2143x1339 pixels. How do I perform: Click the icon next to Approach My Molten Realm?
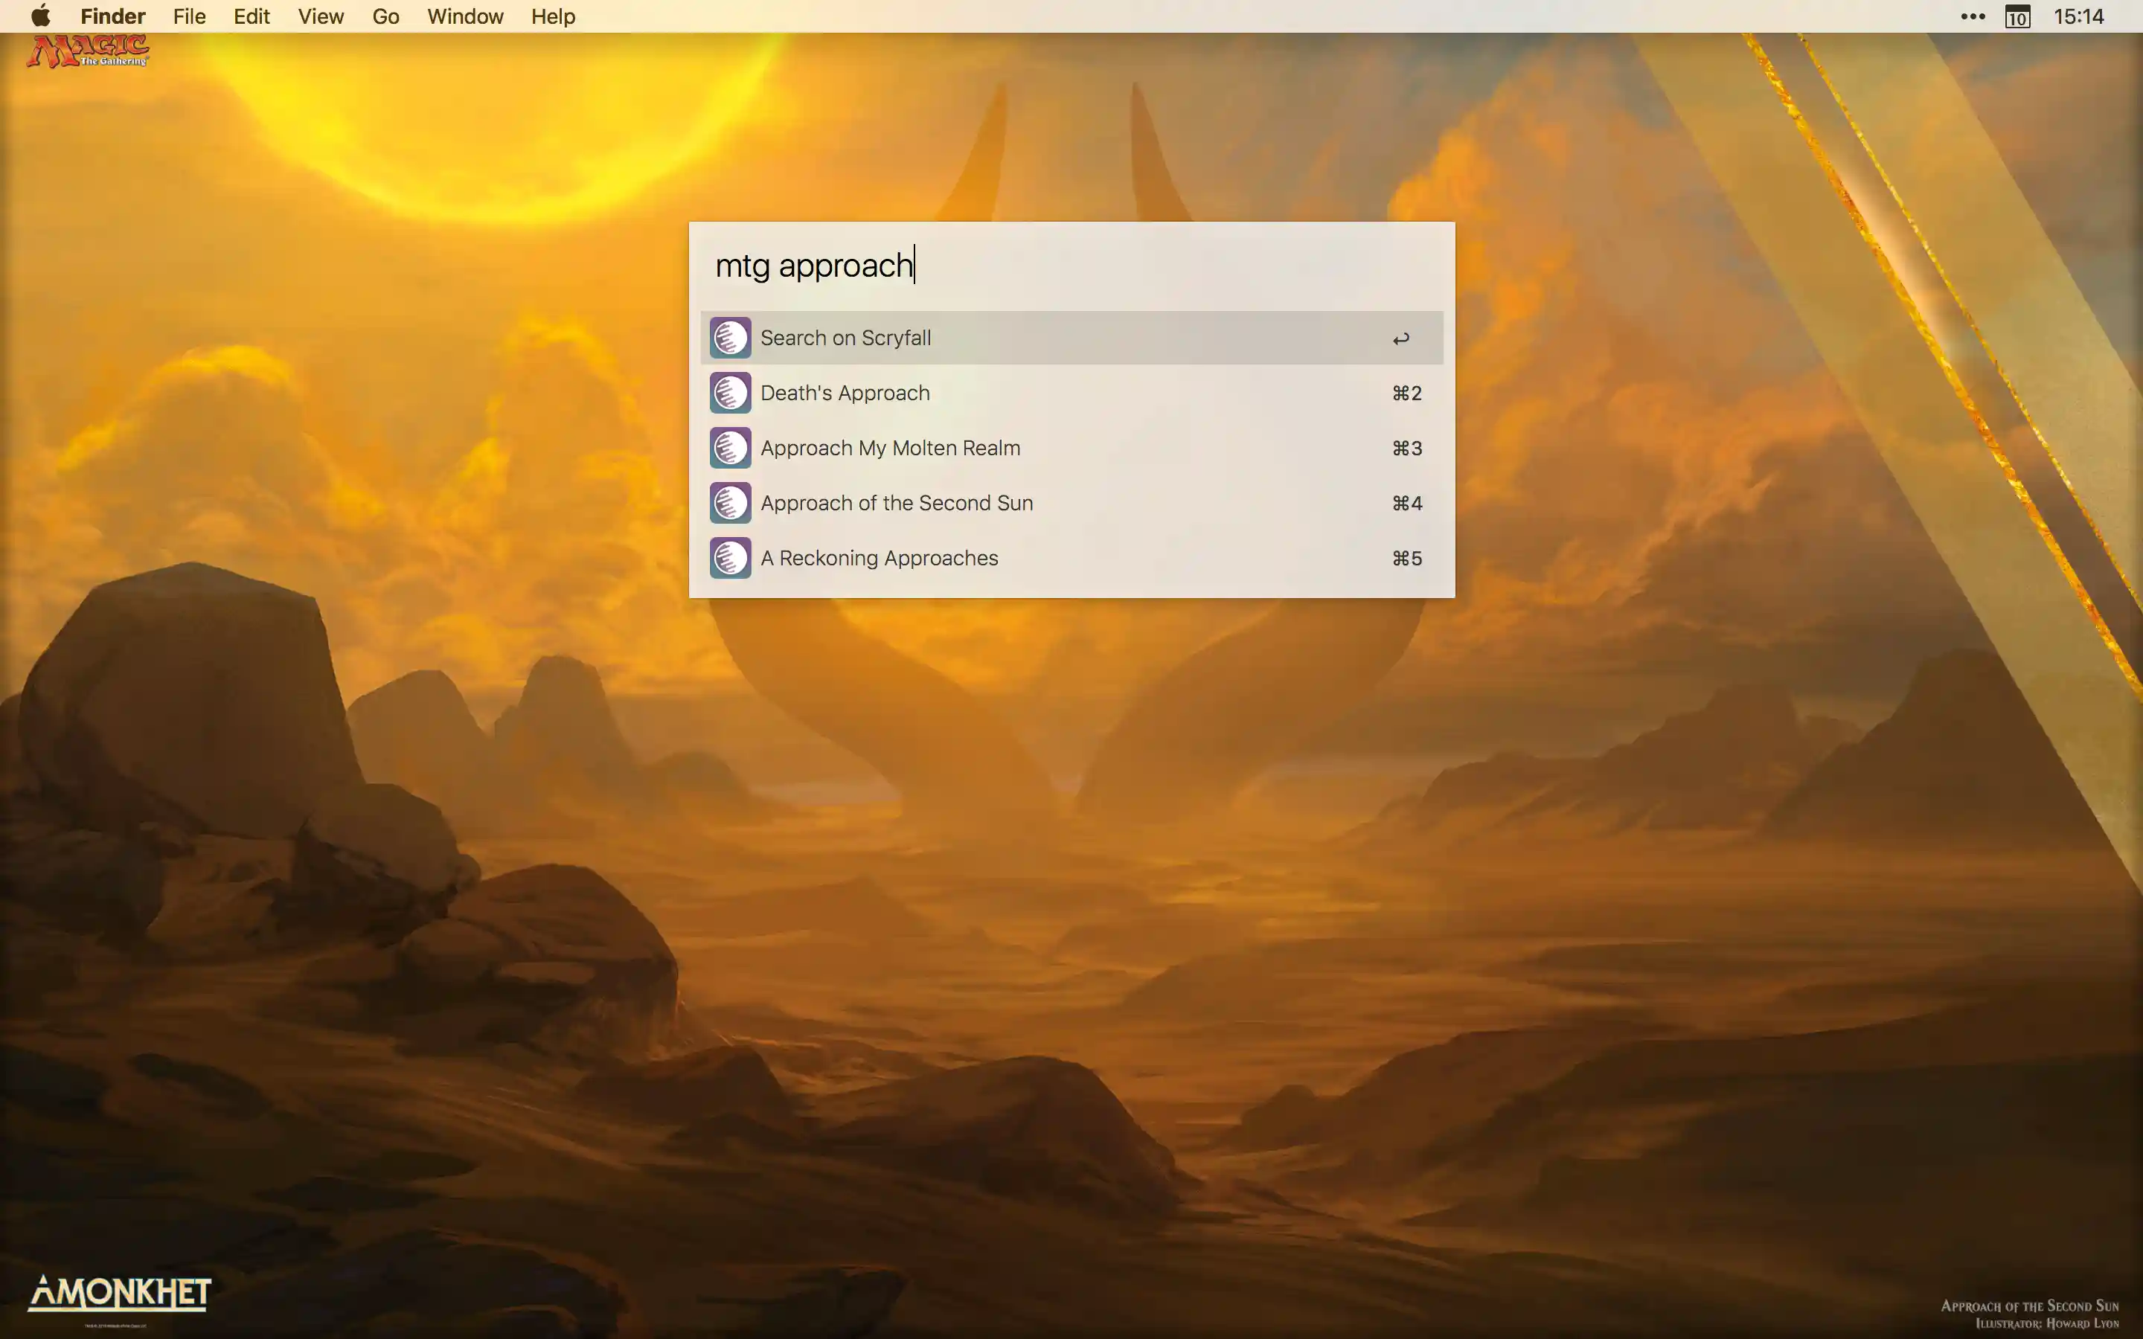pos(730,448)
